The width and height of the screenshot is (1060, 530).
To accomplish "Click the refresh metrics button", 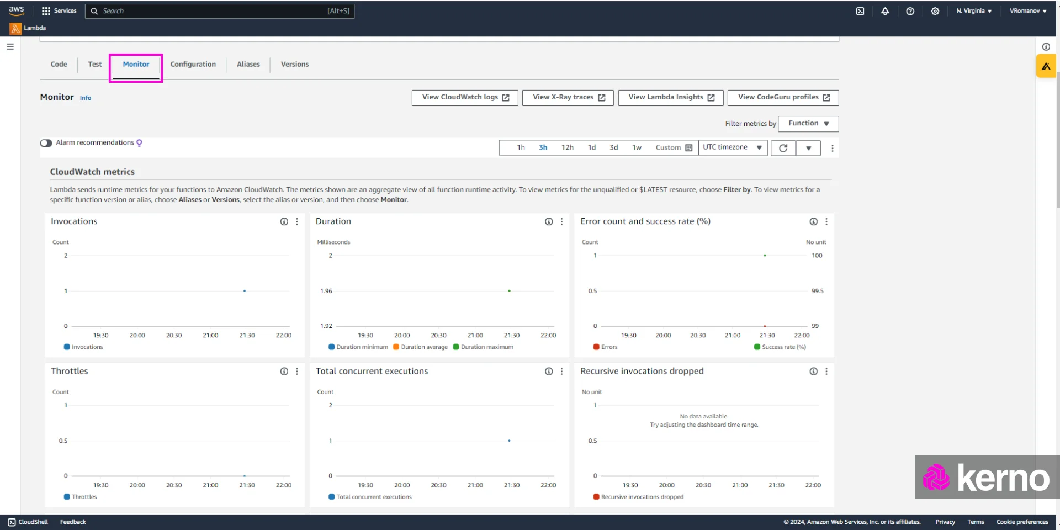I will click(x=783, y=148).
